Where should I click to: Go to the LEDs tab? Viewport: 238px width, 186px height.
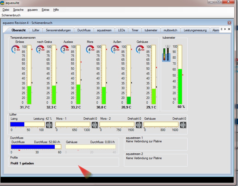[121, 30]
